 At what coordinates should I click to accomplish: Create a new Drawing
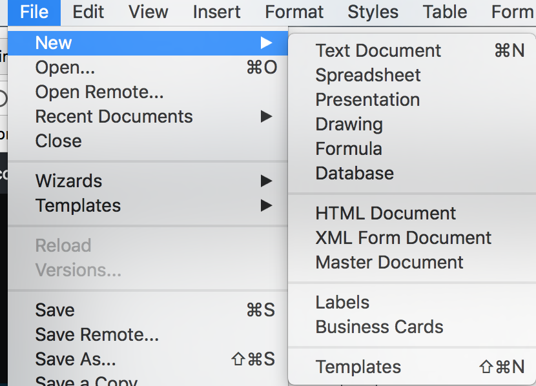pyautogui.click(x=412, y=125)
